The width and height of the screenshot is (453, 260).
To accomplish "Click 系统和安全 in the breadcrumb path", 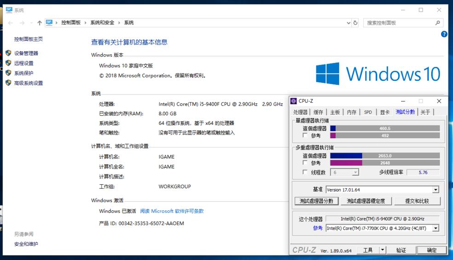I will pos(102,23).
